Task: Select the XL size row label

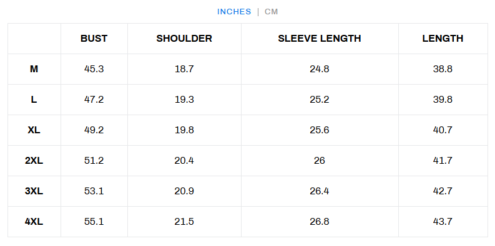Action: coord(34,130)
